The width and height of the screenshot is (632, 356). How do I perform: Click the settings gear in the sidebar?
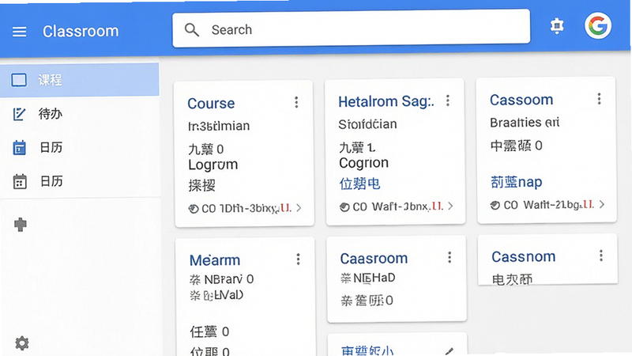pos(22,343)
